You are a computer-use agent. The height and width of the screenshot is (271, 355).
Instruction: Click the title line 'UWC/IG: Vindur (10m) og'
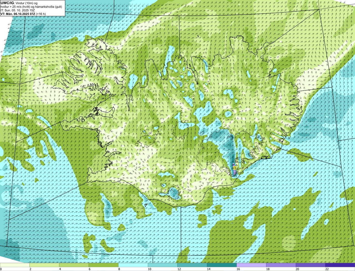(19, 3)
